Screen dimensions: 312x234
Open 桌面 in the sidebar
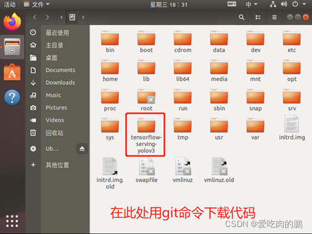58,58
